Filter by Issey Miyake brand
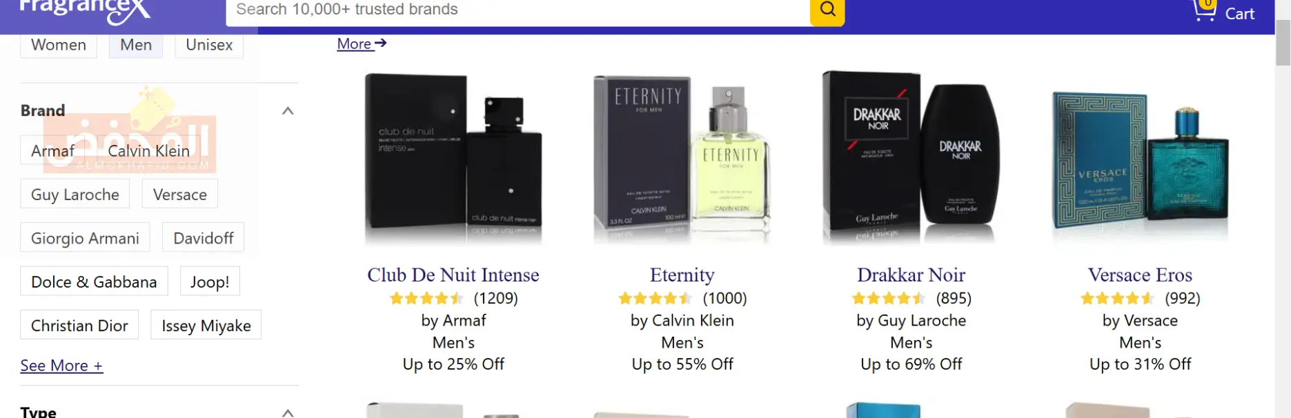This screenshot has width=1291, height=418. pyautogui.click(x=206, y=326)
